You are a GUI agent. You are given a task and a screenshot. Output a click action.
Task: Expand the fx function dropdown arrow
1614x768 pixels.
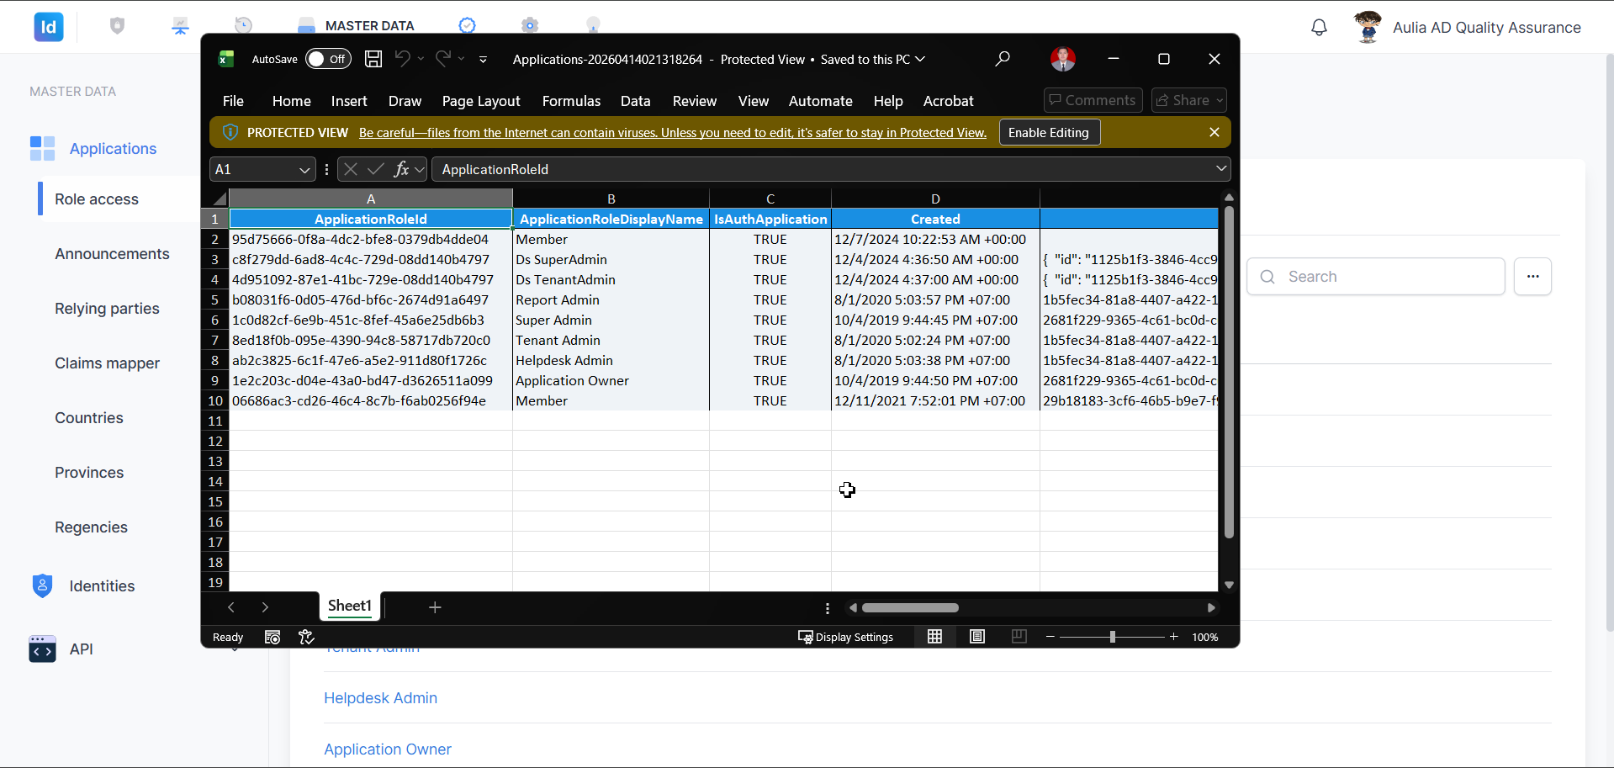pos(419,169)
